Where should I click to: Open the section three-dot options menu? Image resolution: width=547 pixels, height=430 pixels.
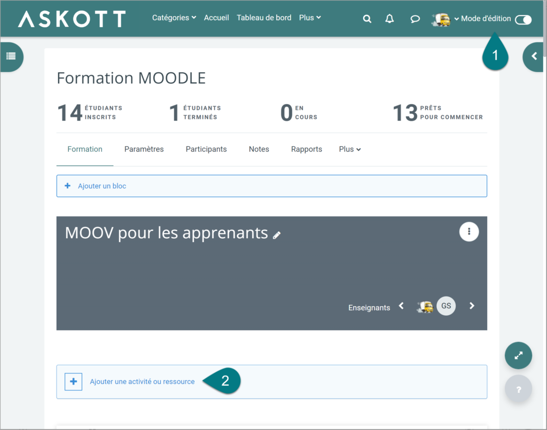click(x=469, y=232)
